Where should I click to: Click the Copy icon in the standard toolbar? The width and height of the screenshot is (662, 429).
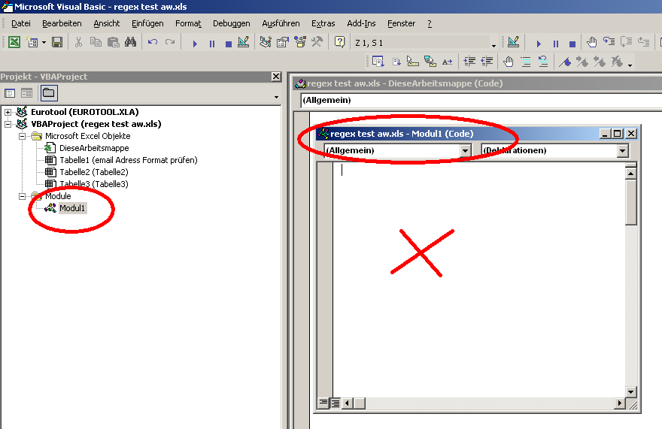96,42
